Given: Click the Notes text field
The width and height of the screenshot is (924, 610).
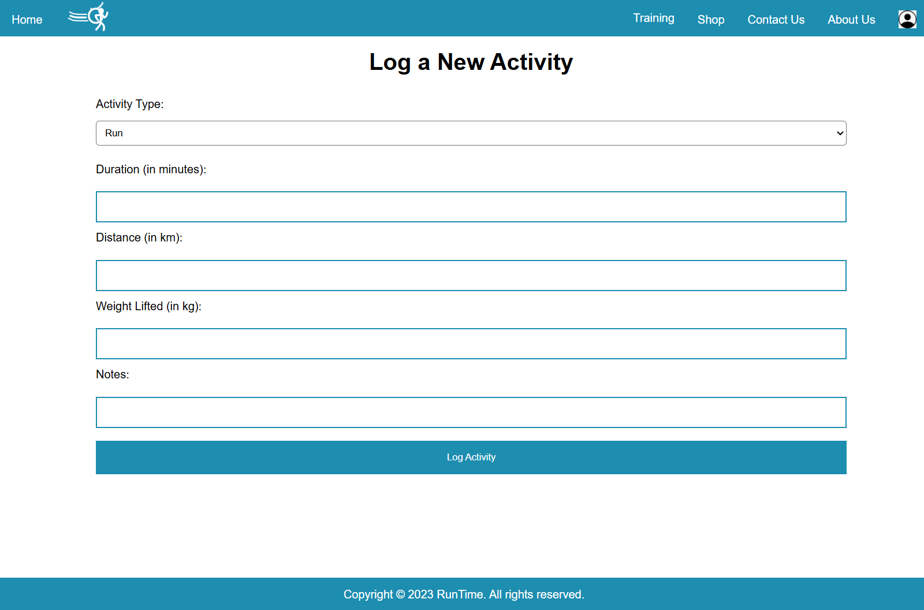Looking at the screenshot, I should coord(471,412).
